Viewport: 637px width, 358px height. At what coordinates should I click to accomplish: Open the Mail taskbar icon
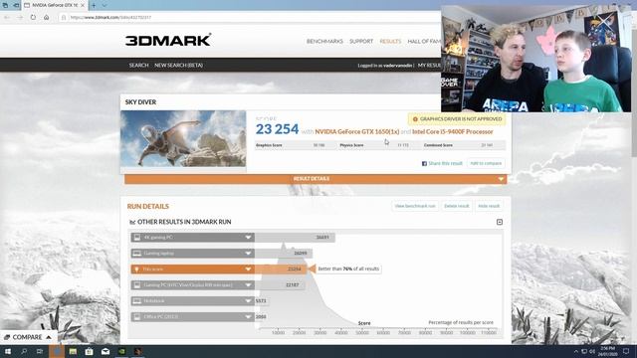coord(106,351)
